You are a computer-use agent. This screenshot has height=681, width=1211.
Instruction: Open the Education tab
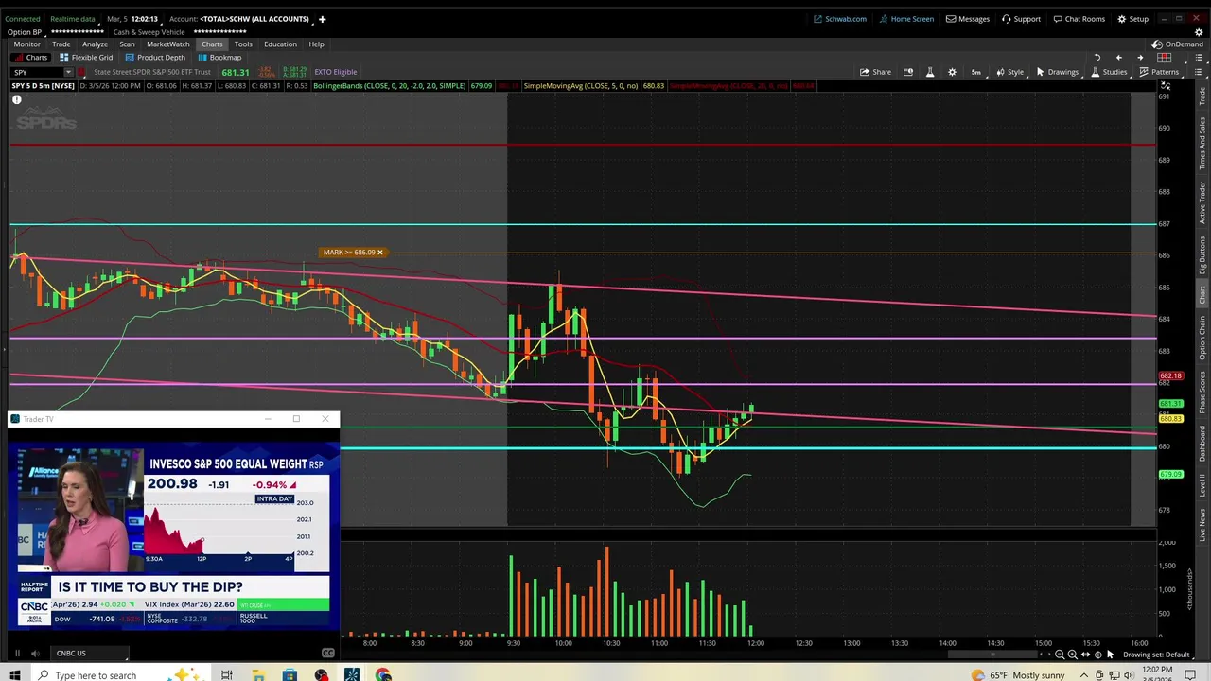point(280,44)
